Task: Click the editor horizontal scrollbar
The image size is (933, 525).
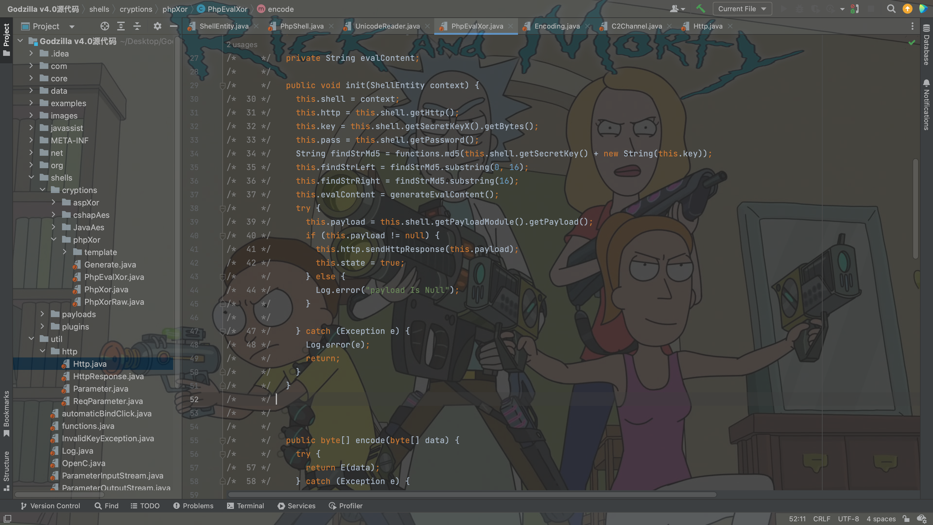Action: [x=471, y=495]
